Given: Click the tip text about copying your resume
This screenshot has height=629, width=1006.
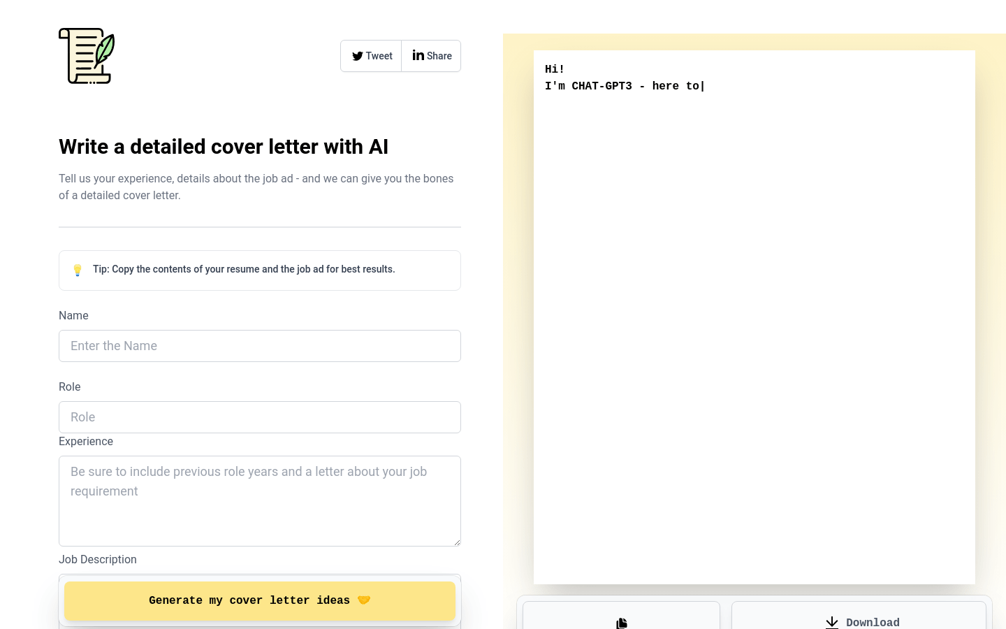Looking at the screenshot, I should pos(244,269).
